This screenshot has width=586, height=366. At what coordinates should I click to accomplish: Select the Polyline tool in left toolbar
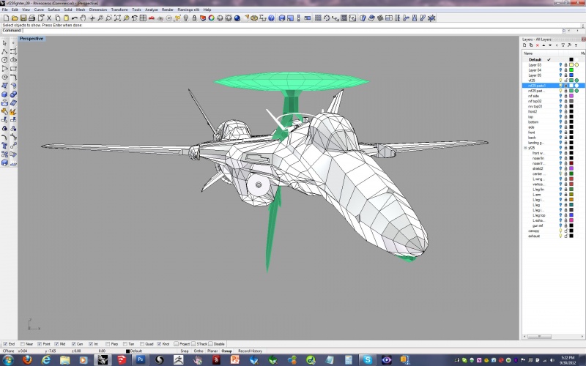pos(4,51)
